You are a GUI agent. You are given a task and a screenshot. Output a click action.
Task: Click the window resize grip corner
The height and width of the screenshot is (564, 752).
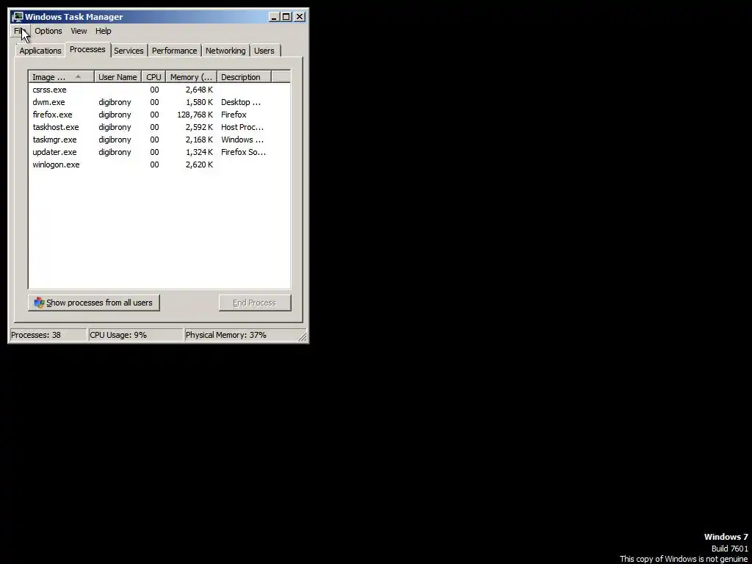[302, 336]
